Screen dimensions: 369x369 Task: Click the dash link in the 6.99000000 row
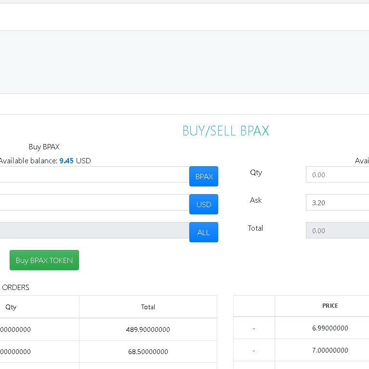[254, 328]
